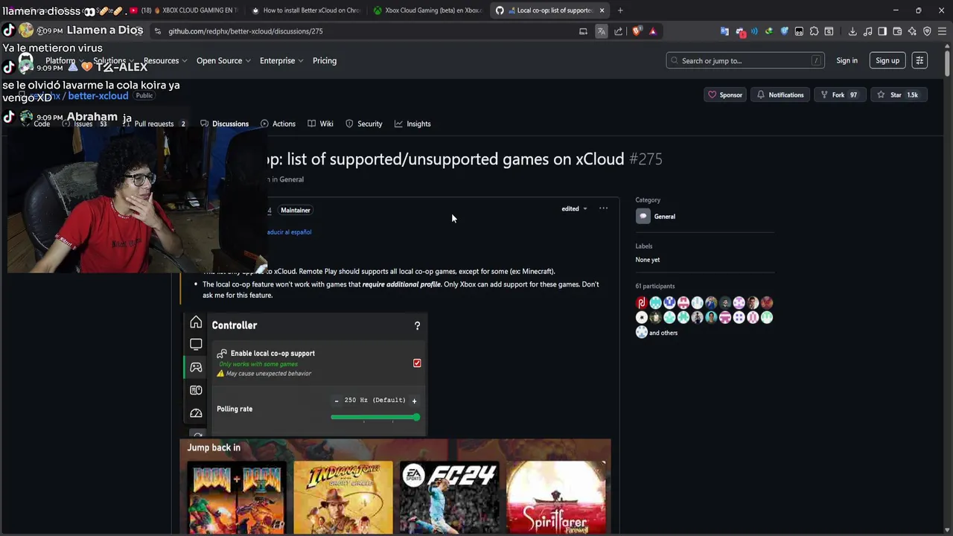The height and width of the screenshot is (536, 953).
Task: Click the Brave Shields lion icon
Action: [636, 31]
